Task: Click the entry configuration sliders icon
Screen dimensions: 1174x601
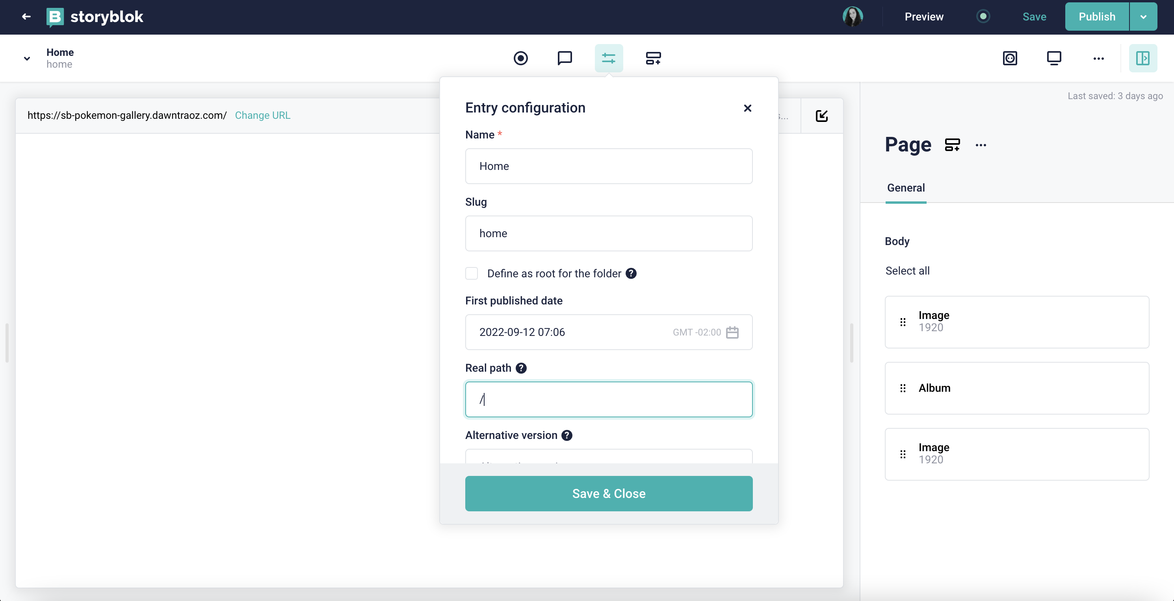Action: click(x=608, y=58)
